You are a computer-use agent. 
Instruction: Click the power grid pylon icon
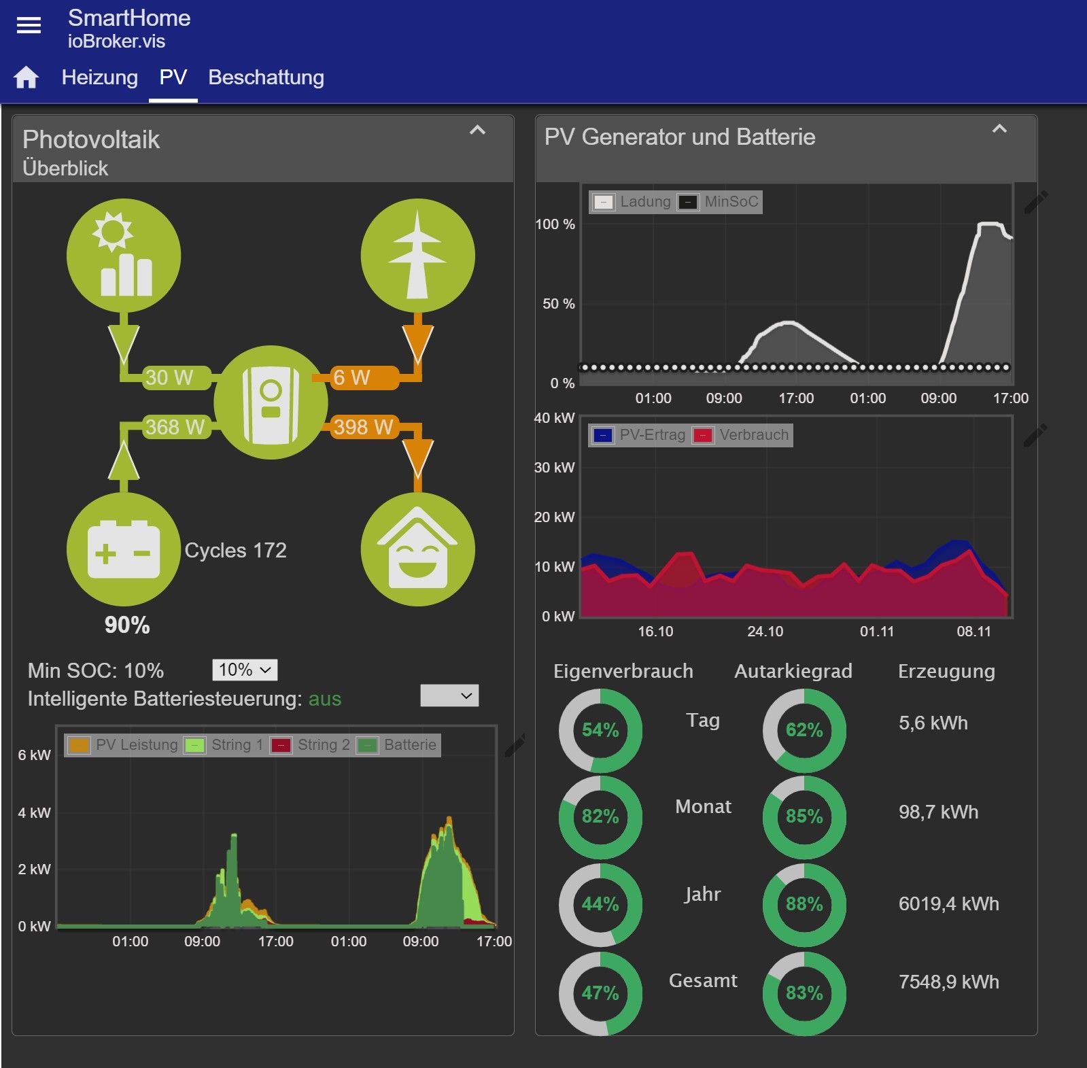tap(417, 256)
